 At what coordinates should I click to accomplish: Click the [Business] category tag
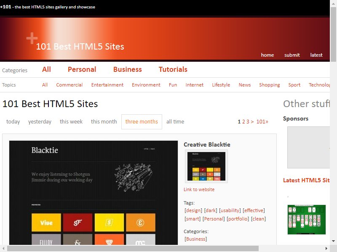(x=195, y=239)
